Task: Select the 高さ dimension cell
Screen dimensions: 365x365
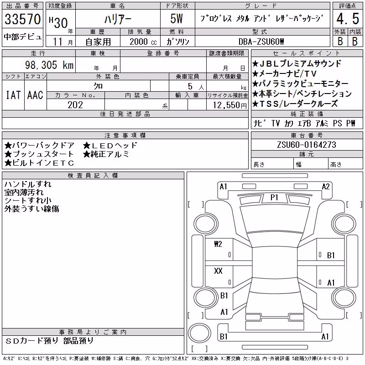Action: 345,163
